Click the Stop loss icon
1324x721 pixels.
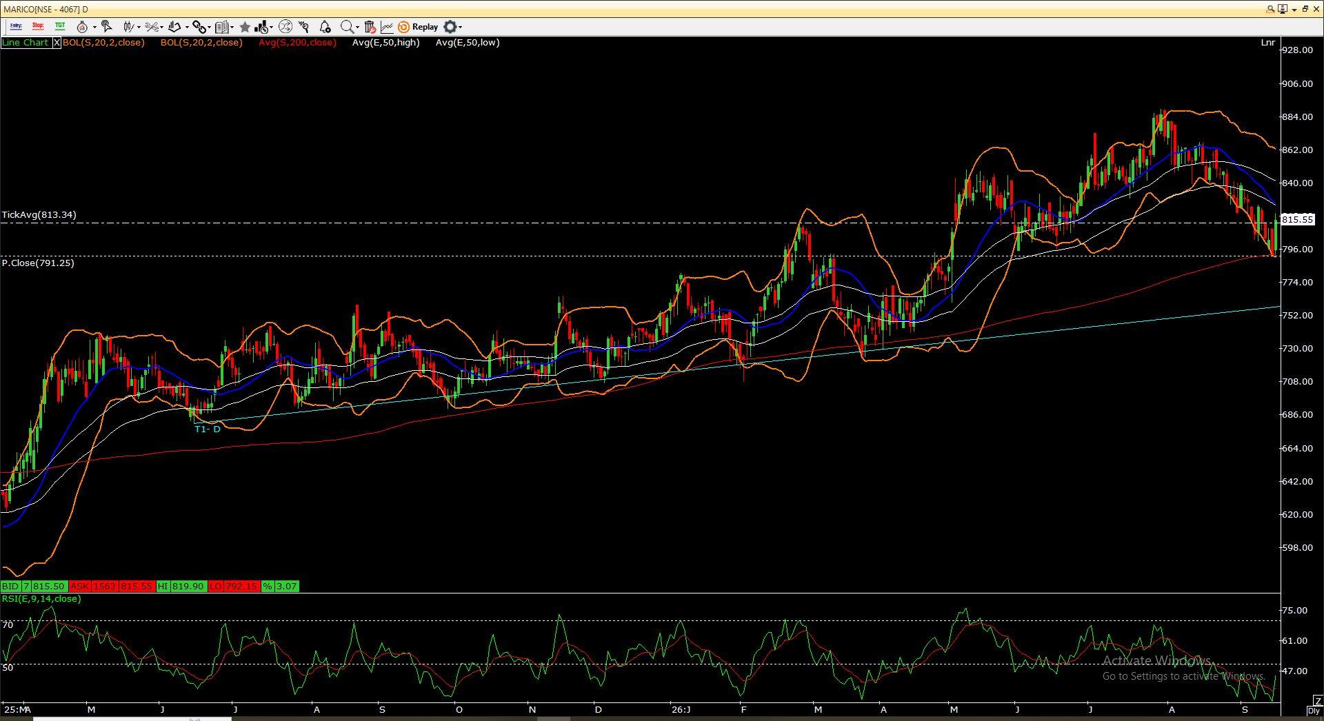click(38, 26)
